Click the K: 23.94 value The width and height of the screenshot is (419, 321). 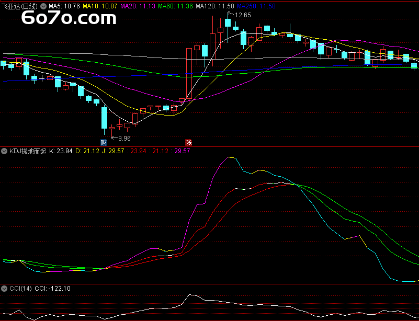pyautogui.click(x=61, y=151)
